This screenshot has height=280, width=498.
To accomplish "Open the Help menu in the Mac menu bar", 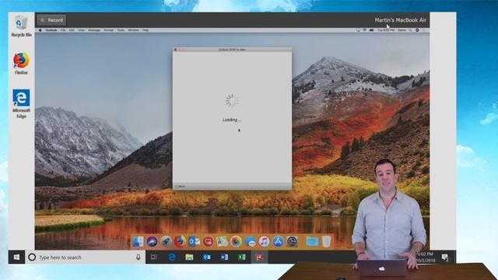I will pos(146,30).
